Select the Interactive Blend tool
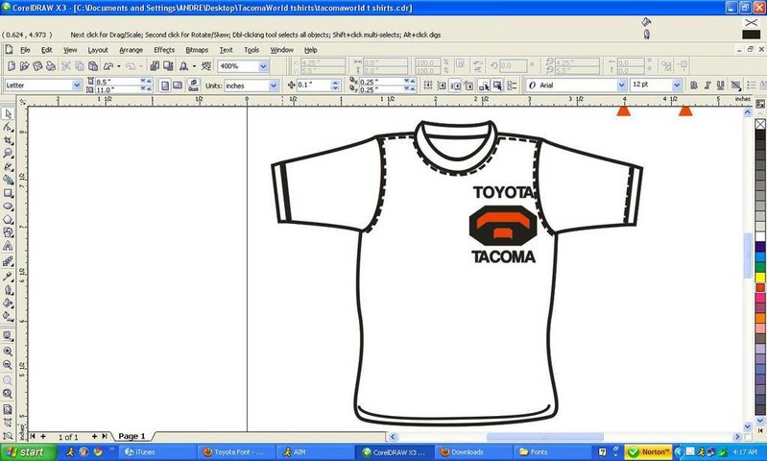Viewport: 767px width, 461px height. pyautogui.click(x=8, y=262)
